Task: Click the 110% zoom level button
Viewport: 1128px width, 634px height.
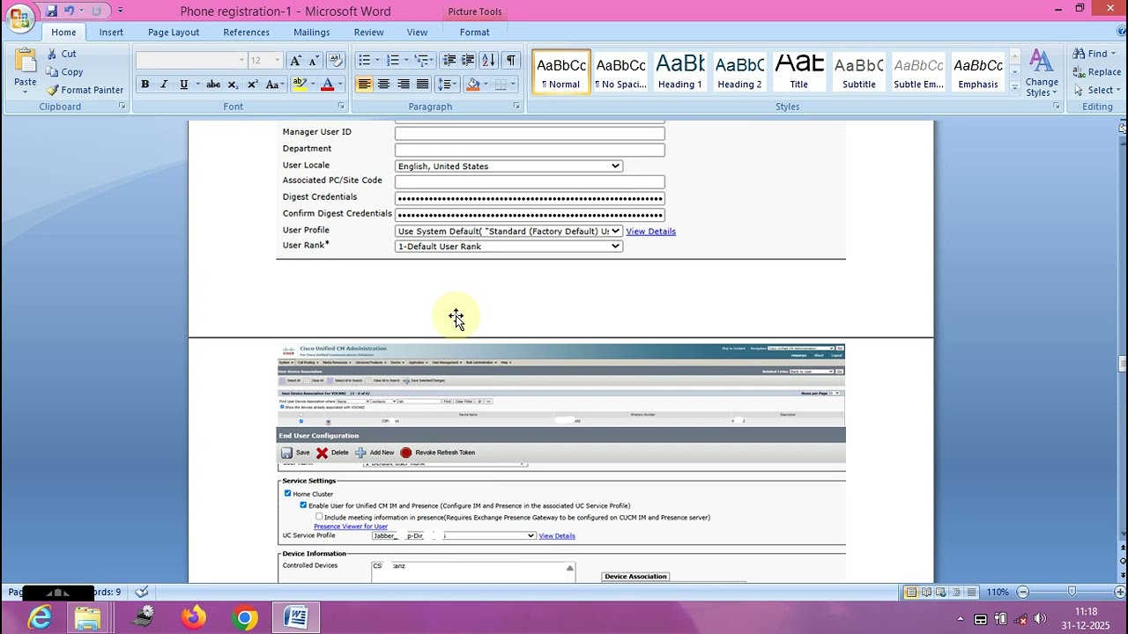Action: (998, 592)
